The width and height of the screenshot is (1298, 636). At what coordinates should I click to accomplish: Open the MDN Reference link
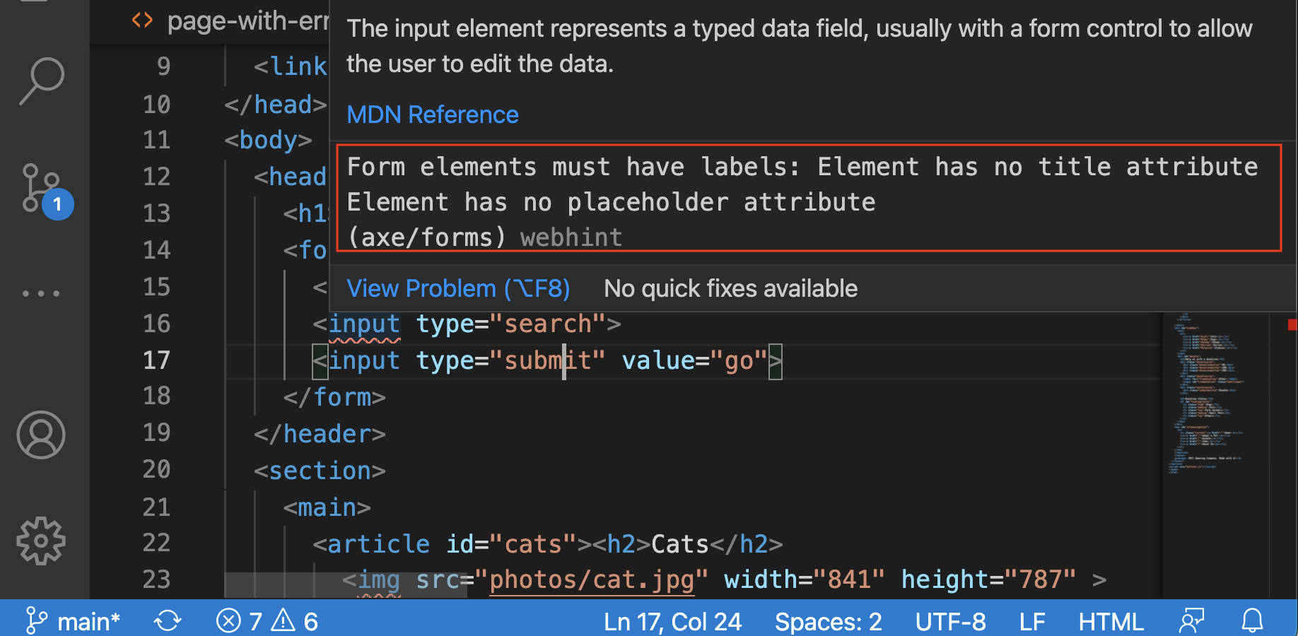(x=433, y=114)
